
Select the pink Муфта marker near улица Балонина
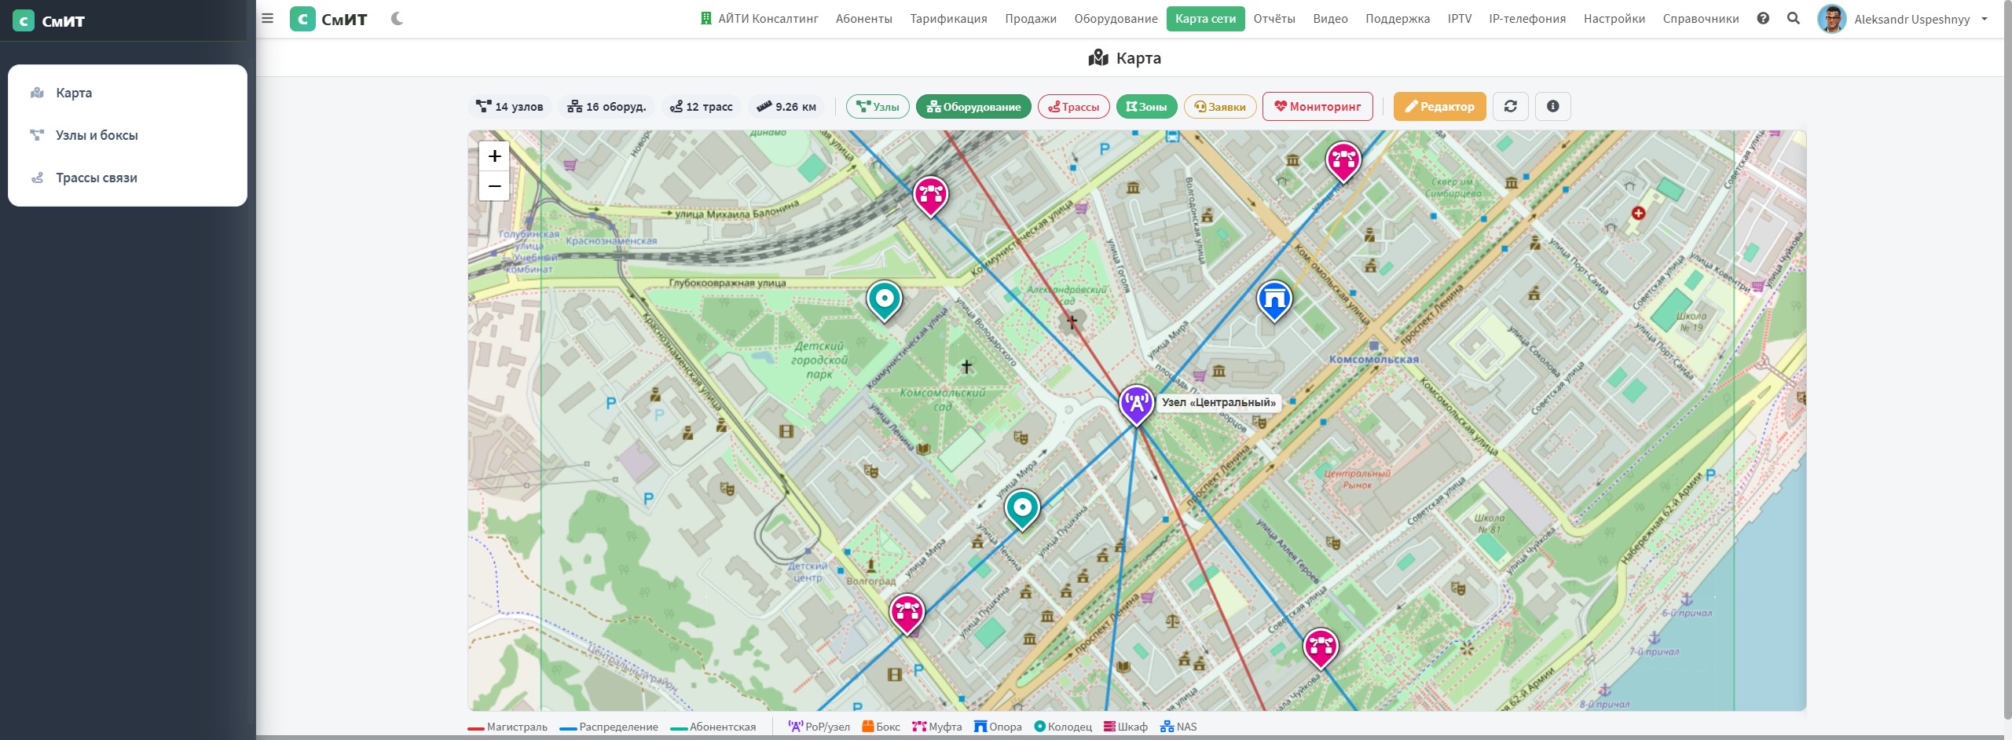tap(930, 196)
